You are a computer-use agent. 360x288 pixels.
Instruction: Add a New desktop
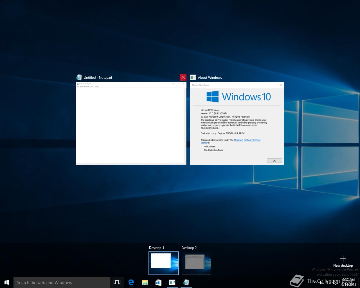point(343,261)
